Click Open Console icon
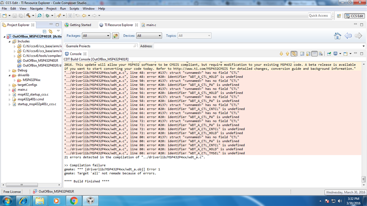367x206 pixels. coord(346,54)
